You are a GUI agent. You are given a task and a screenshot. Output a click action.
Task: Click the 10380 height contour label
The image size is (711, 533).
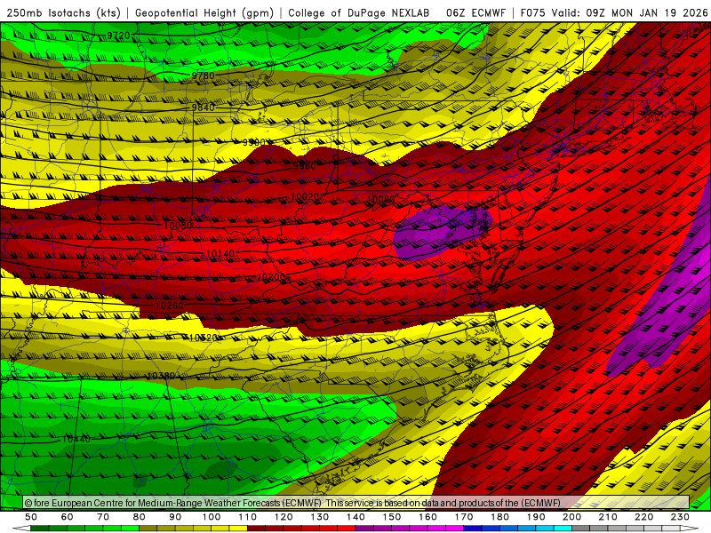161,376
